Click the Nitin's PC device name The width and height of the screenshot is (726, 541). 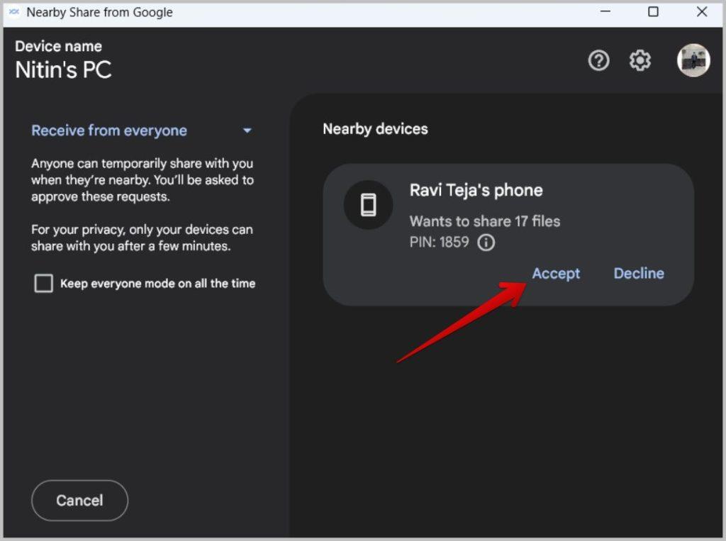coord(63,70)
